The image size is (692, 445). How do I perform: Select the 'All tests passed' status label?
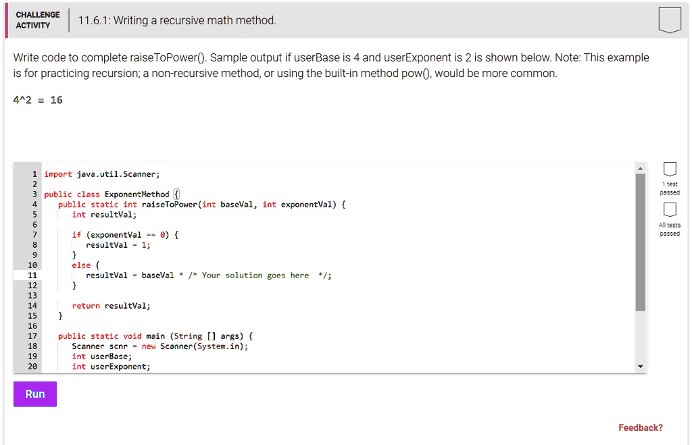(x=670, y=230)
